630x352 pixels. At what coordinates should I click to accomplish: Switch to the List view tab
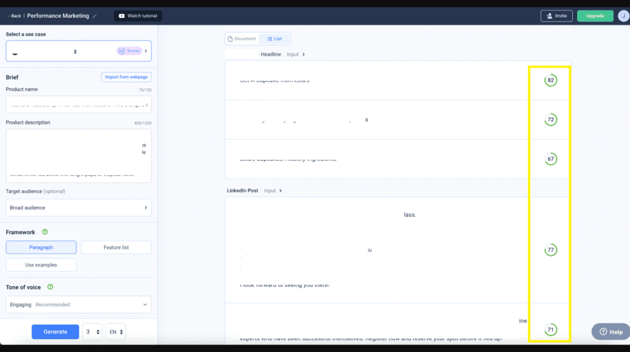coord(274,39)
